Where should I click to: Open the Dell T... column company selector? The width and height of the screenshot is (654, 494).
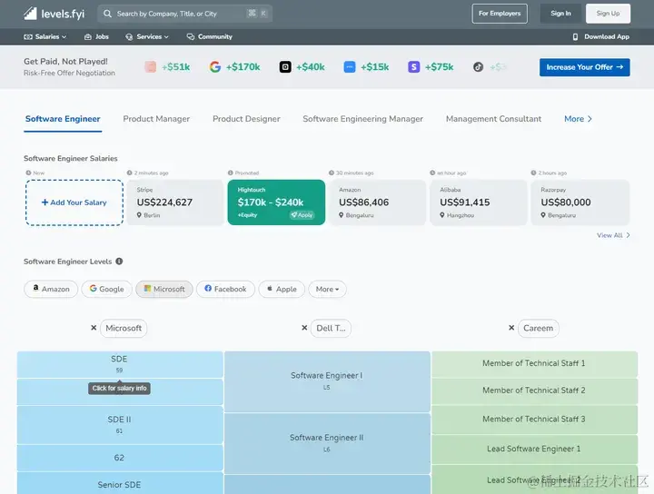point(331,329)
